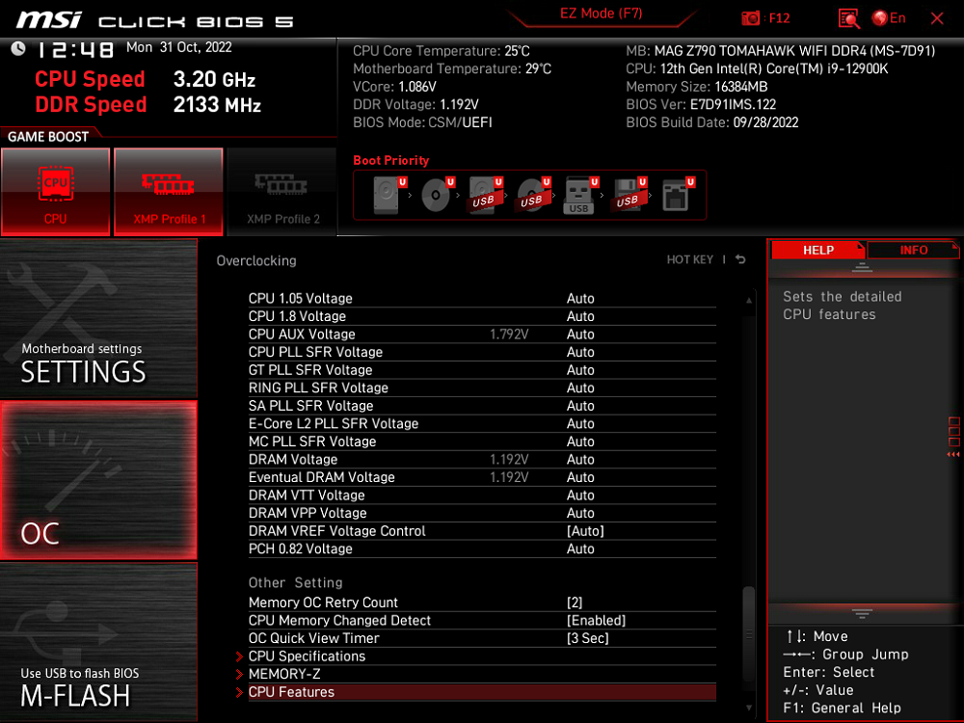
Task: Open M-FLASH to flash BIOS
Action: tap(98, 642)
